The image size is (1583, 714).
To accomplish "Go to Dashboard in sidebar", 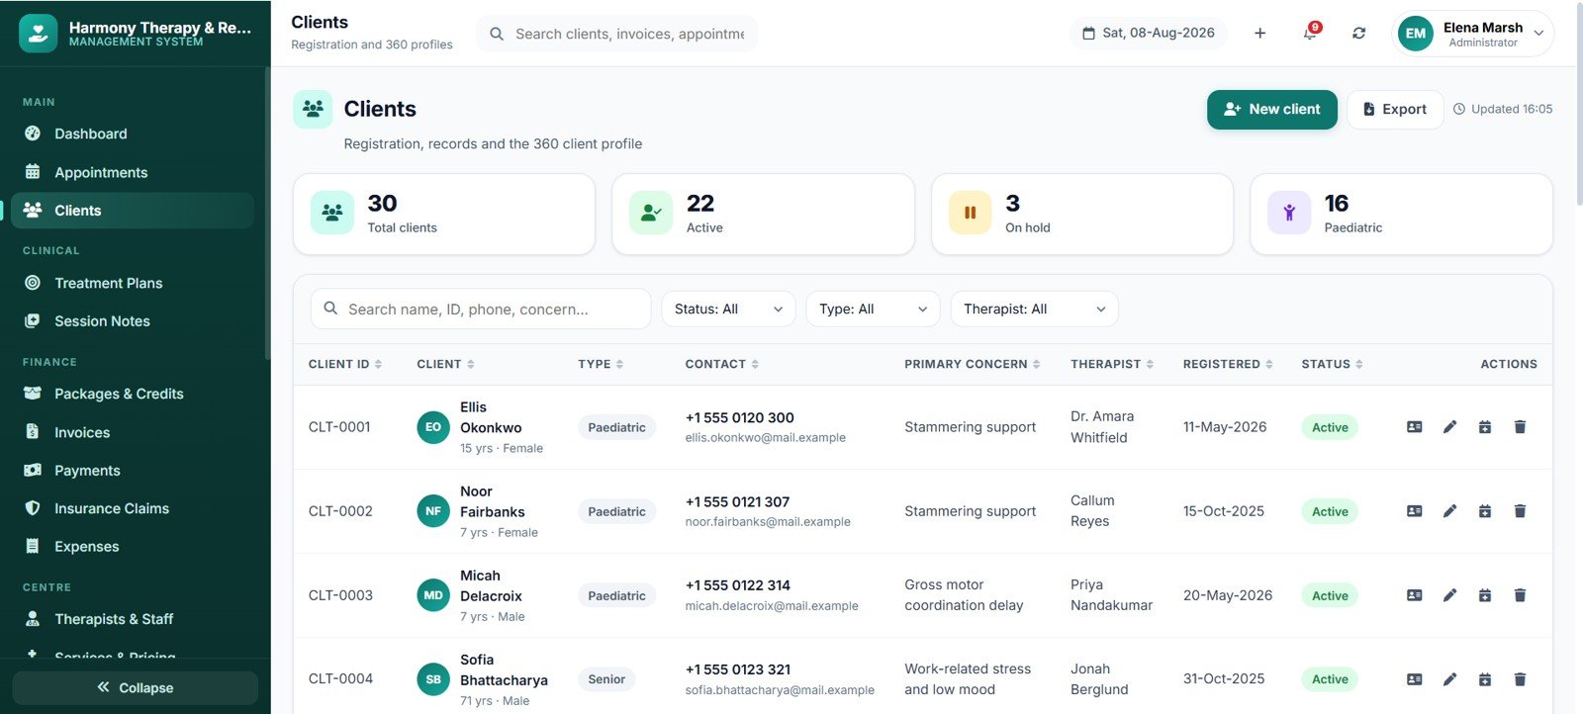I will [133, 134].
